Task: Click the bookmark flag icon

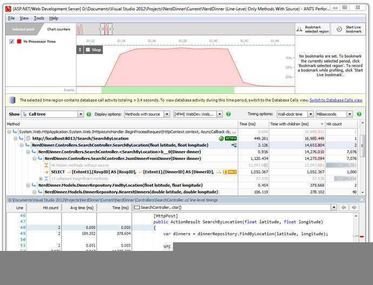Action: pyautogui.click(x=299, y=29)
